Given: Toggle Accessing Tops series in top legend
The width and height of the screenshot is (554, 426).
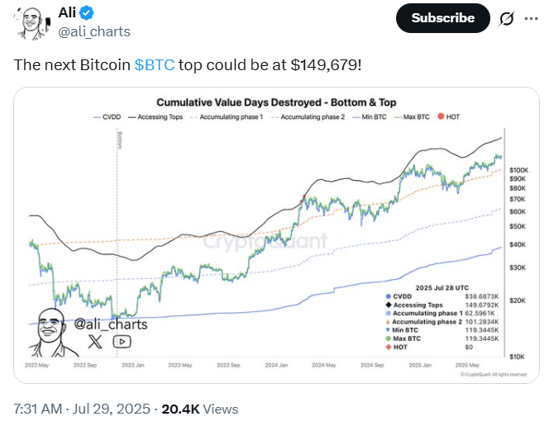Looking at the screenshot, I should point(156,118).
